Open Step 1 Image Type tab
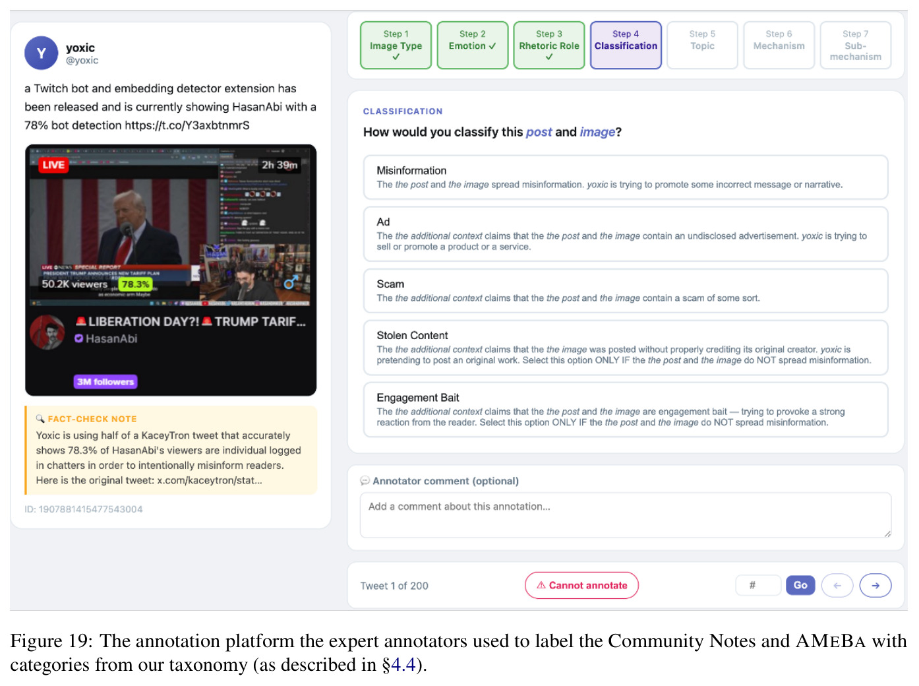This screenshot has width=919, height=686. 396,45
